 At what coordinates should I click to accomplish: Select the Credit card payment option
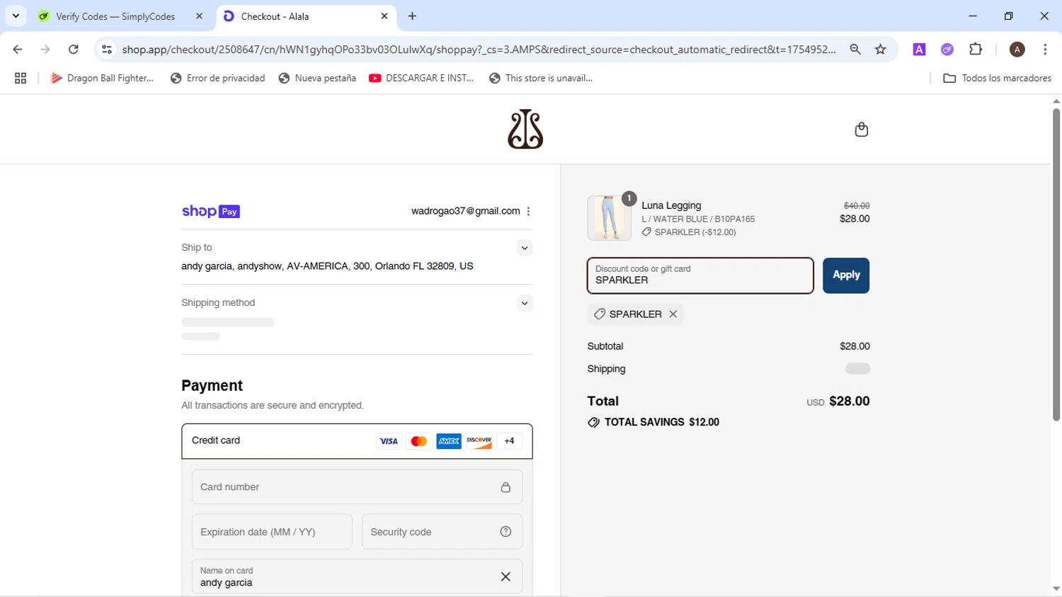click(357, 441)
